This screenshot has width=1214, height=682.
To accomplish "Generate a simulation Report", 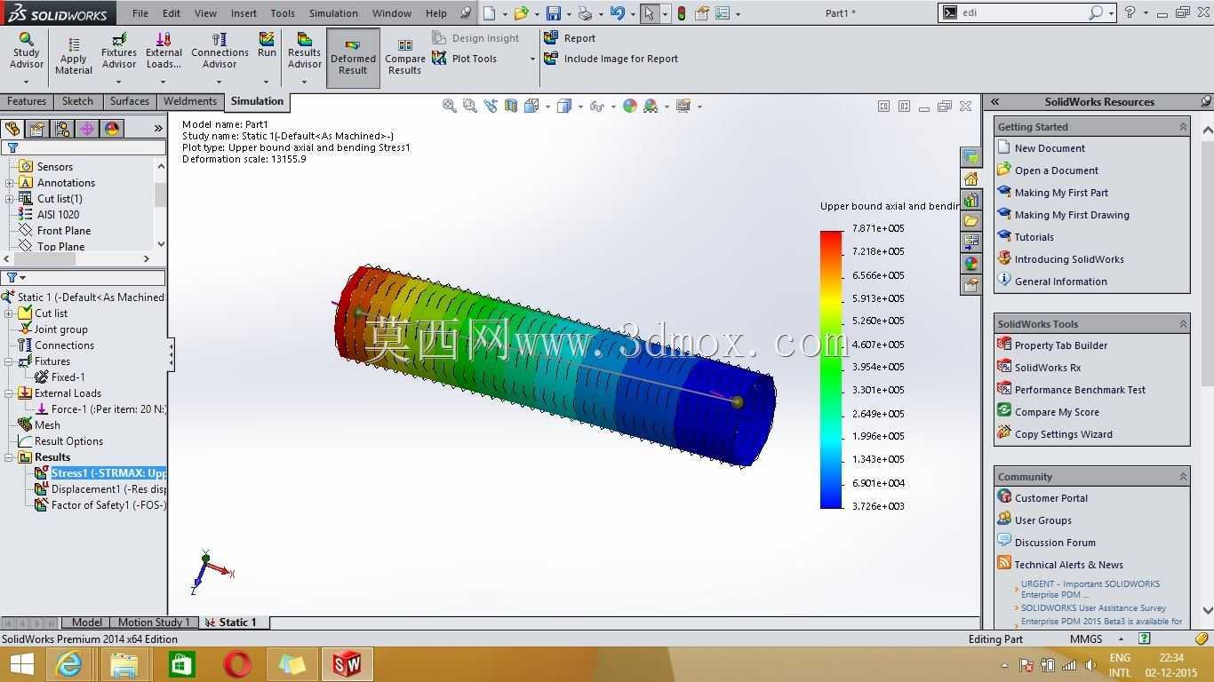I will [x=570, y=38].
